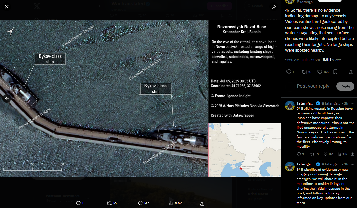The width and height of the screenshot is (357, 208).
Task: Repost the 5/ post showing 18 reposts
Action: tap(312, 154)
